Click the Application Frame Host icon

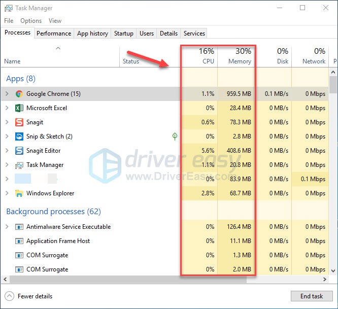[19, 241]
